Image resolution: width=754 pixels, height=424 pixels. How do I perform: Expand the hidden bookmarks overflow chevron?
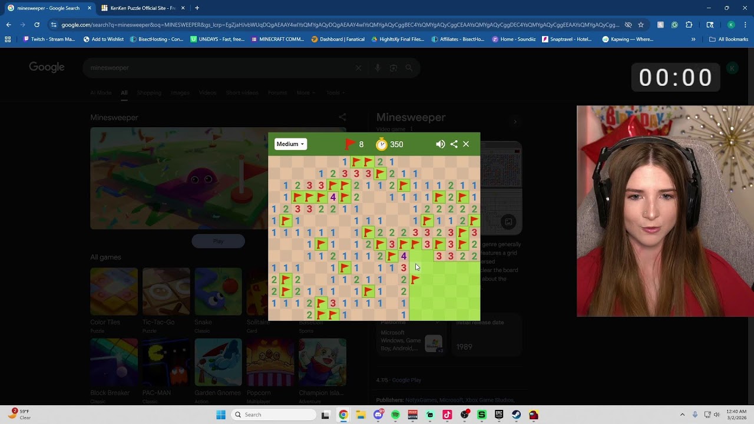(x=693, y=39)
